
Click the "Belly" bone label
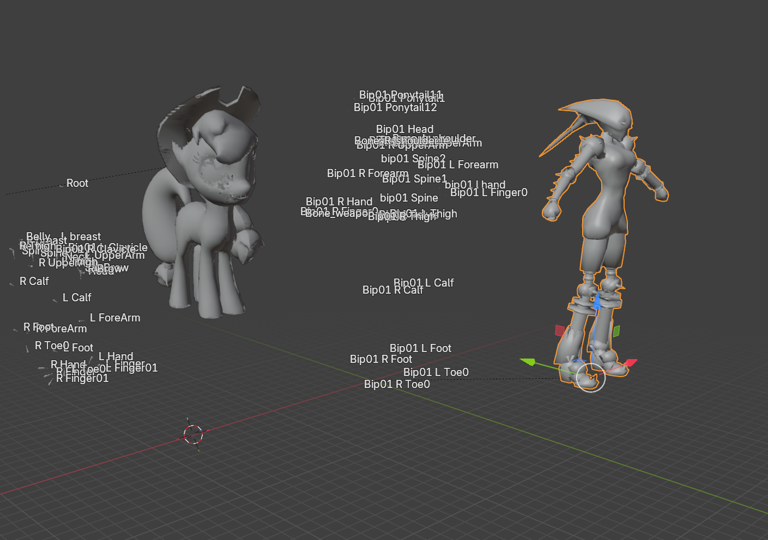click(38, 236)
